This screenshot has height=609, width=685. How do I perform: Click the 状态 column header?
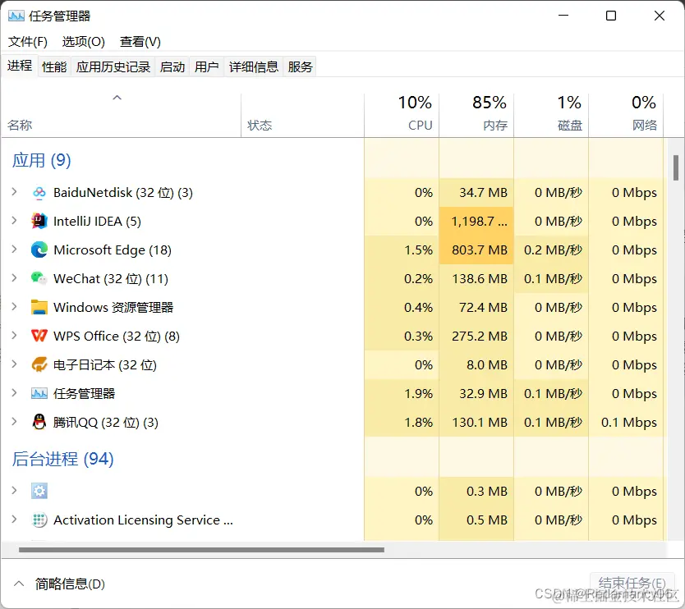pos(302,115)
